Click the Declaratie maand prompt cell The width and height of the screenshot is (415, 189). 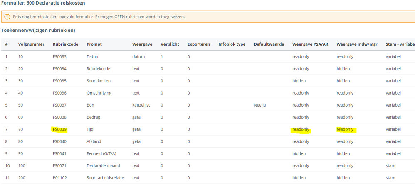(x=103, y=165)
